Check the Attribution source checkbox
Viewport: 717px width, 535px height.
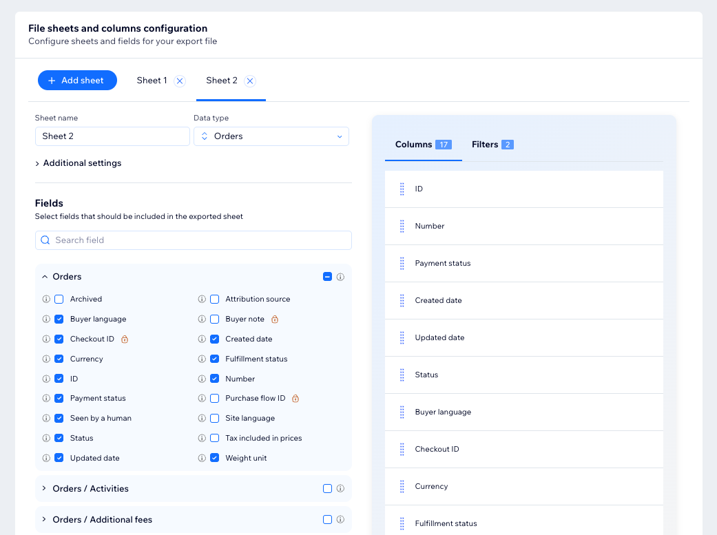click(x=214, y=299)
